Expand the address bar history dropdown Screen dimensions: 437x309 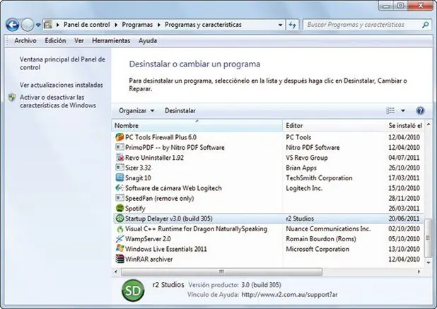pyautogui.click(x=280, y=25)
